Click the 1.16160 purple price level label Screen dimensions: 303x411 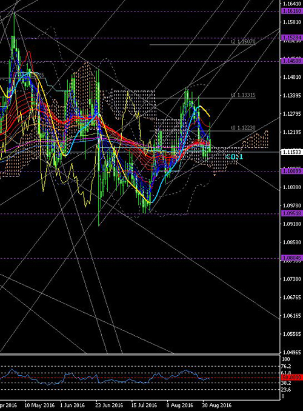coord(291,12)
